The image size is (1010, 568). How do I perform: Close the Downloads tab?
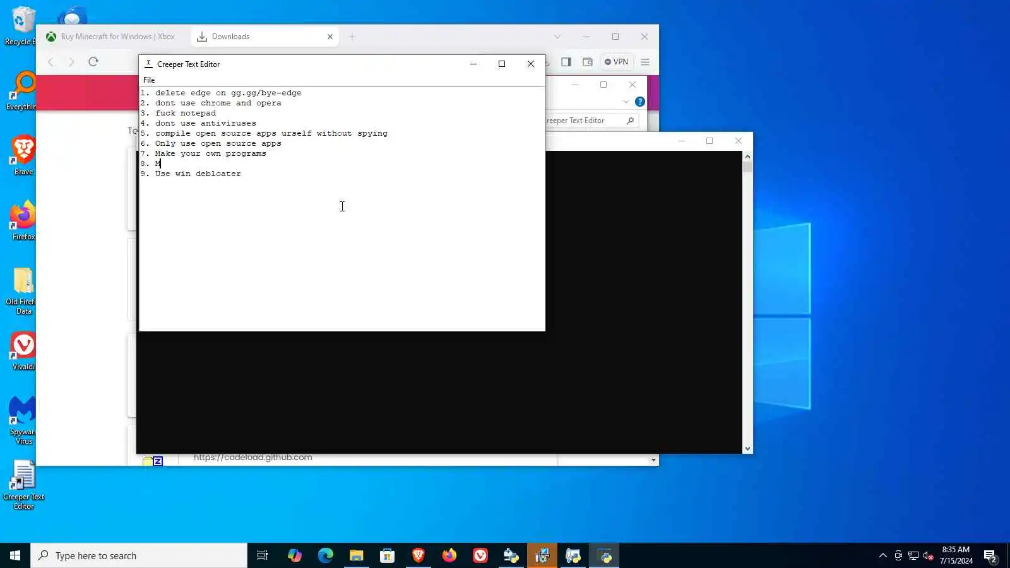(330, 37)
